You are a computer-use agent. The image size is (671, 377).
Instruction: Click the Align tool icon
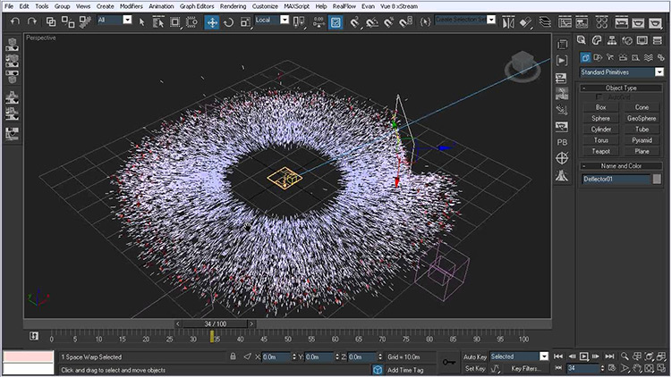point(525,21)
